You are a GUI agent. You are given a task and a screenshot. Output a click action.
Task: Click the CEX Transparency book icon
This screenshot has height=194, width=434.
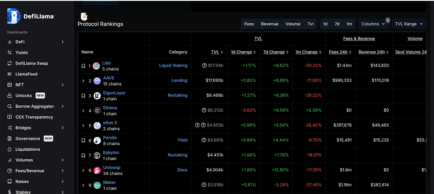tap(10, 117)
